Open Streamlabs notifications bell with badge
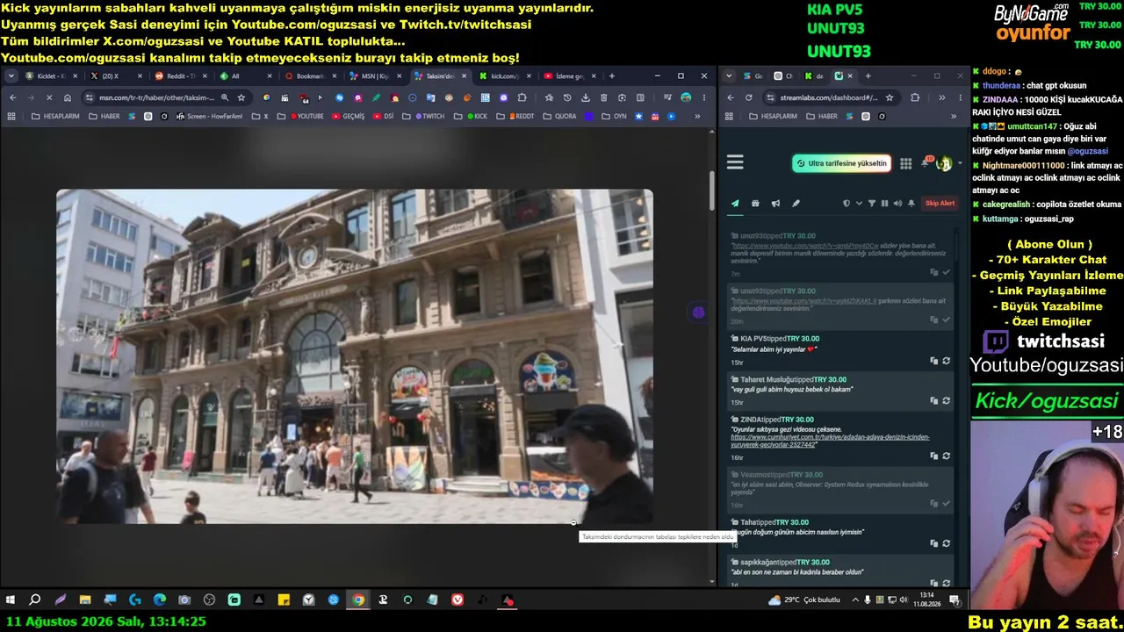Image resolution: width=1124 pixels, height=632 pixels. click(x=926, y=162)
